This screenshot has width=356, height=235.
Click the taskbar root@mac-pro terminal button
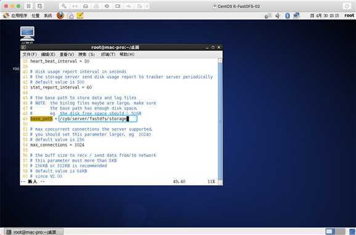[x=34, y=232]
